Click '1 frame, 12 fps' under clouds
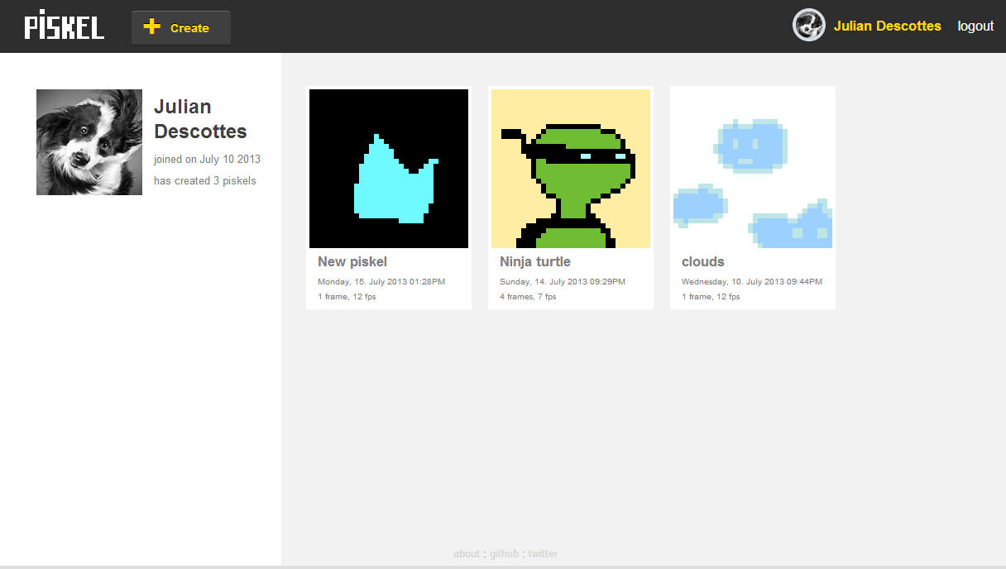The height and width of the screenshot is (569, 1006). pyautogui.click(x=711, y=297)
